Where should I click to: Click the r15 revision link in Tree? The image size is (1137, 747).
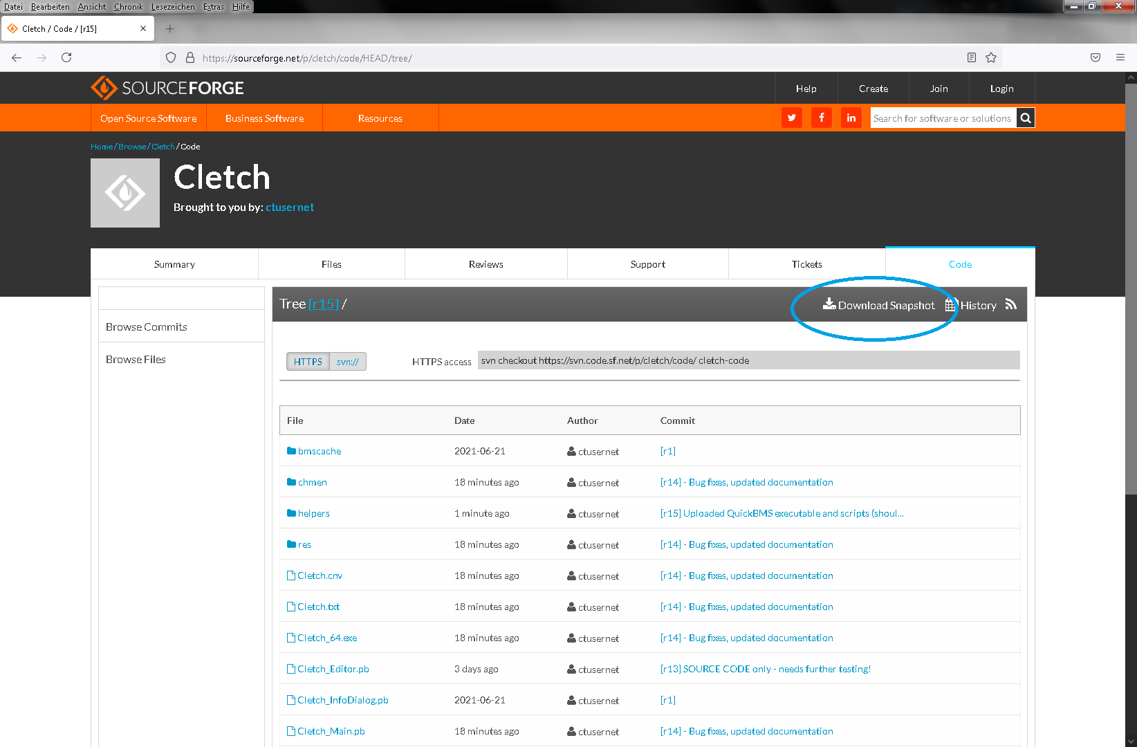click(324, 304)
